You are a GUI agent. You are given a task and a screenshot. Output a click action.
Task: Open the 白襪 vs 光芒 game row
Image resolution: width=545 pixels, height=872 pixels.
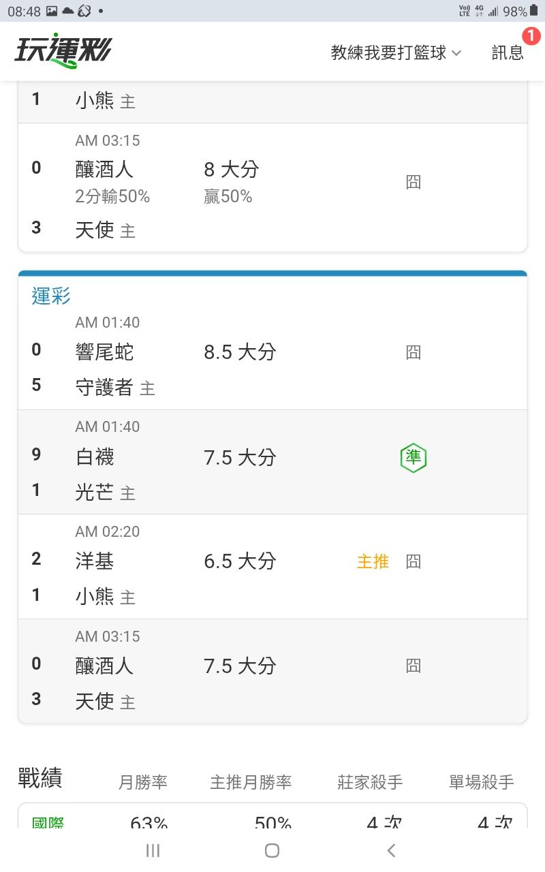coord(272,462)
